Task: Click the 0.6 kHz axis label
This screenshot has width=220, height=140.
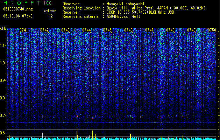Action: 3,133
